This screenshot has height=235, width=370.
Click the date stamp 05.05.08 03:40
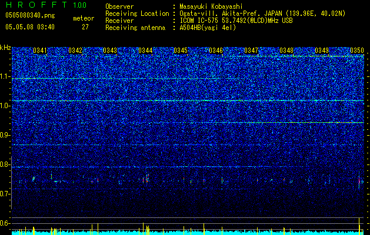coord(30,27)
